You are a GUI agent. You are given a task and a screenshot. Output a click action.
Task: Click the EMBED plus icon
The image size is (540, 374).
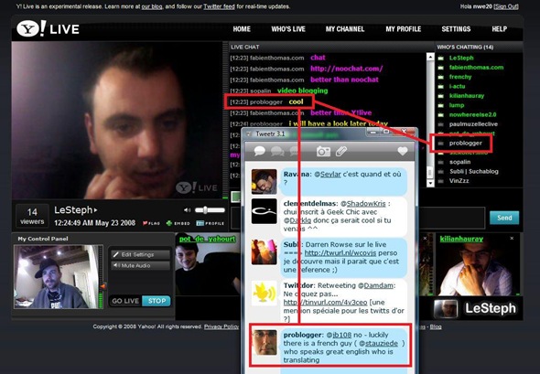pos(178,223)
